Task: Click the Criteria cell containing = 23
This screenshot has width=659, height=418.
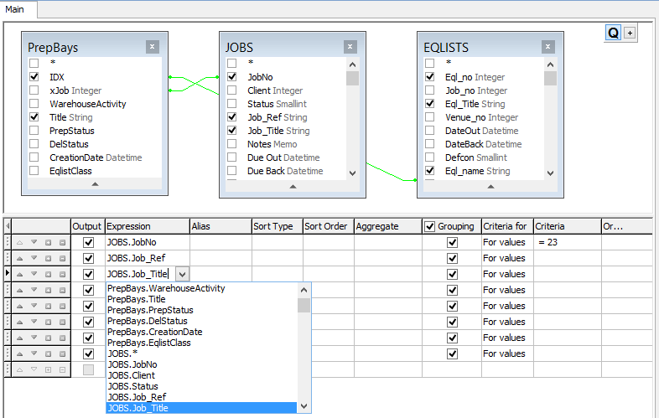Action: (x=566, y=242)
